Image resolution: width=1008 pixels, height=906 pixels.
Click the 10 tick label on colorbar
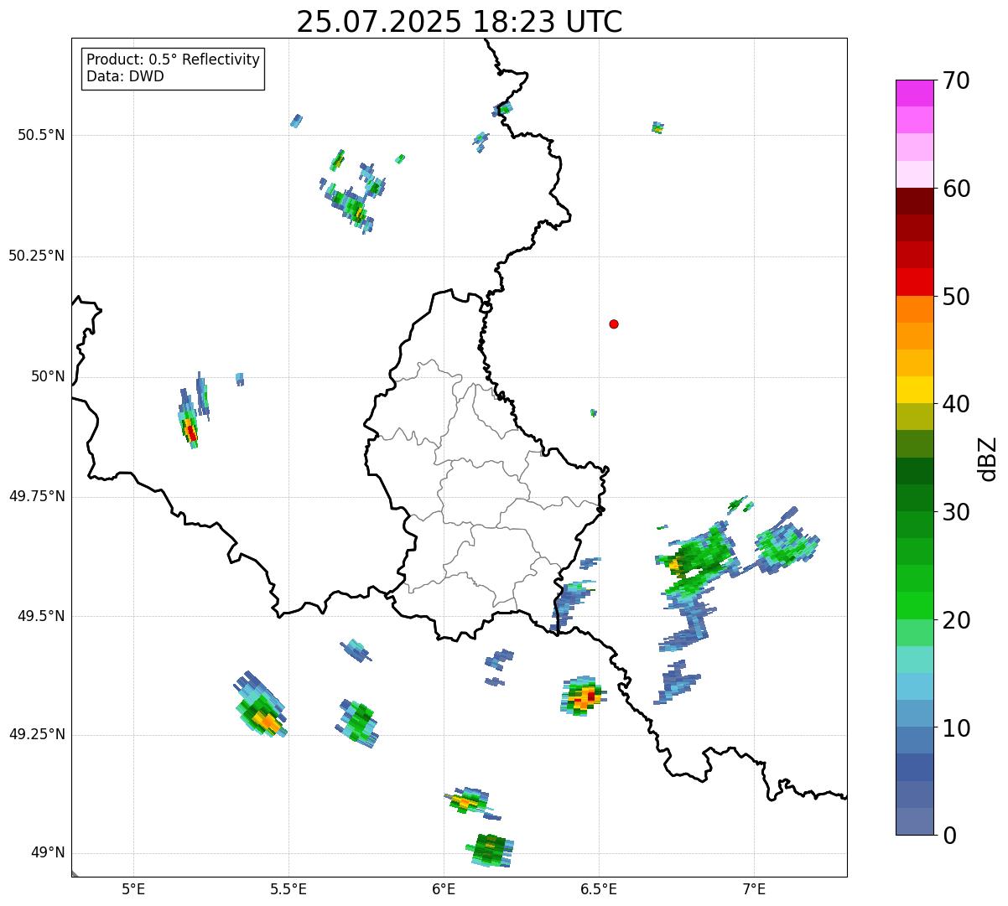coord(956,728)
